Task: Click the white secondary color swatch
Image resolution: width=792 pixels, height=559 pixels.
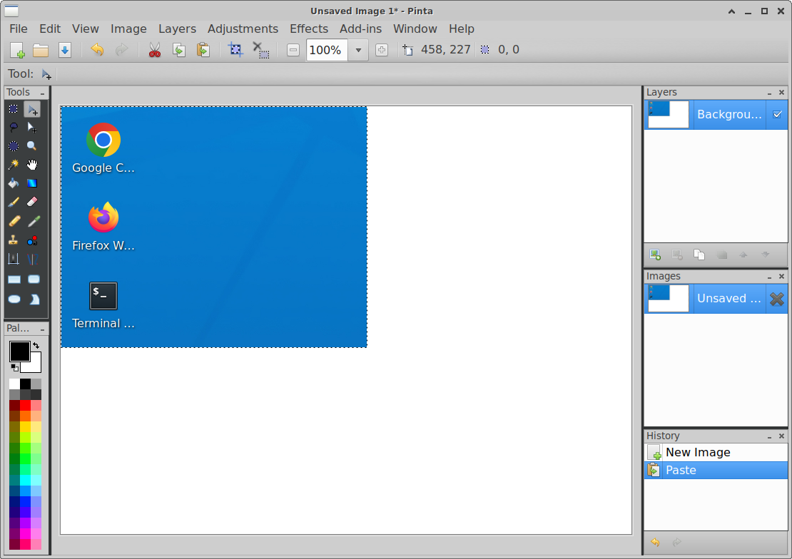Action: click(x=36, y=366)
